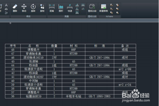159x106 pixels.
Task: Click the 穿通轴承盖 name in row 47
Action: click(34, 54)
